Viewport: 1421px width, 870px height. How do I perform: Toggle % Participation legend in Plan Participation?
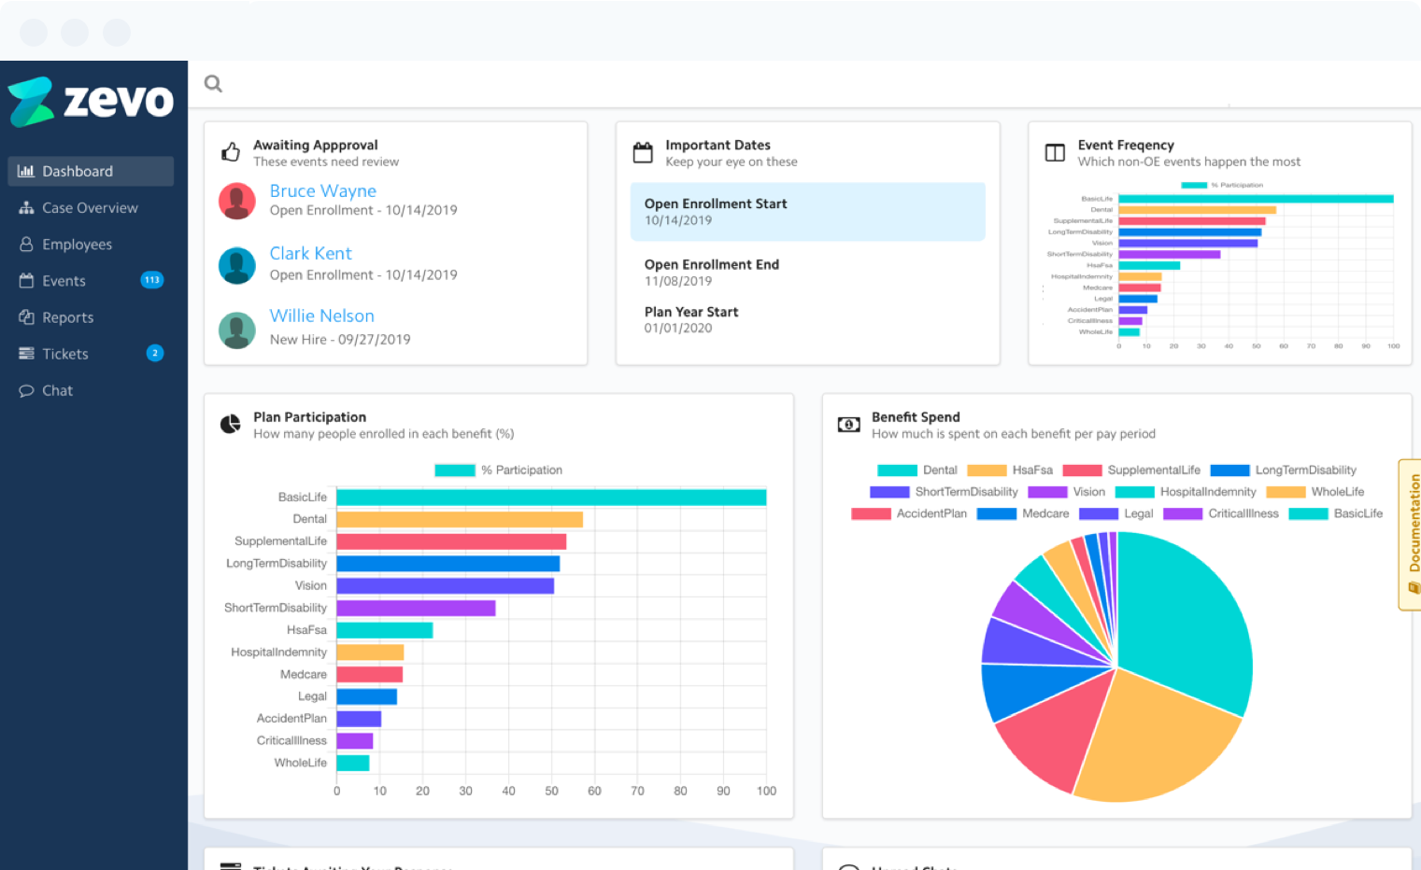pyautogui.click(x=499, y=470)
